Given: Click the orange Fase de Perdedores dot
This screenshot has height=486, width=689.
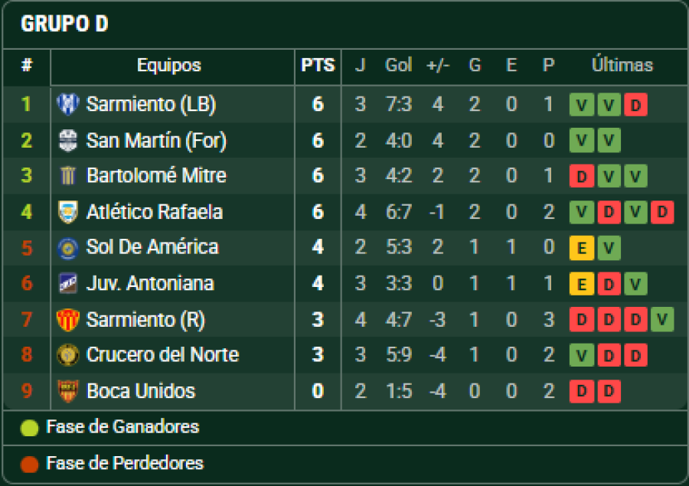Looking at the screenshot, I should click(29, 464).
